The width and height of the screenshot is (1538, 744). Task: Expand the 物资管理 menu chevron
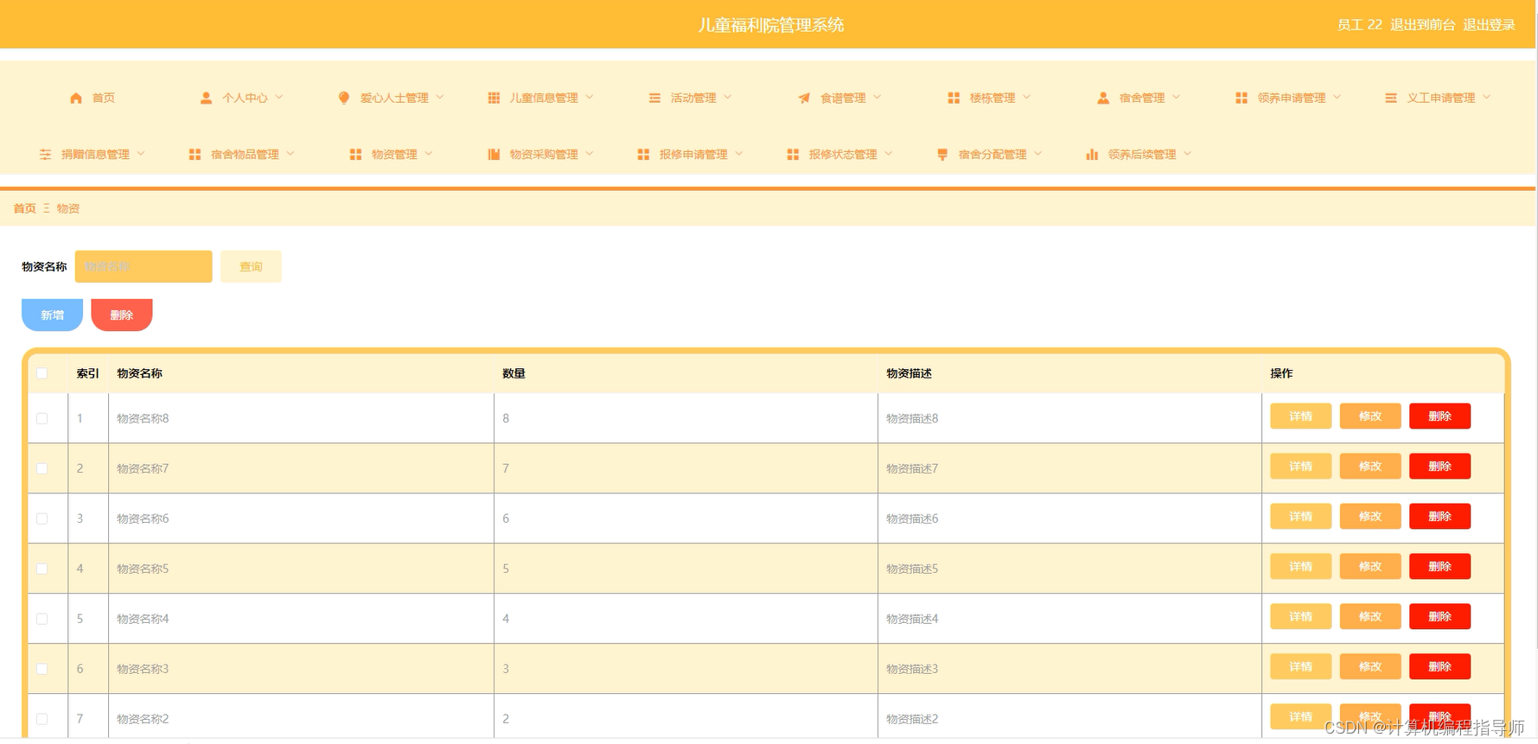pos(428,153)
